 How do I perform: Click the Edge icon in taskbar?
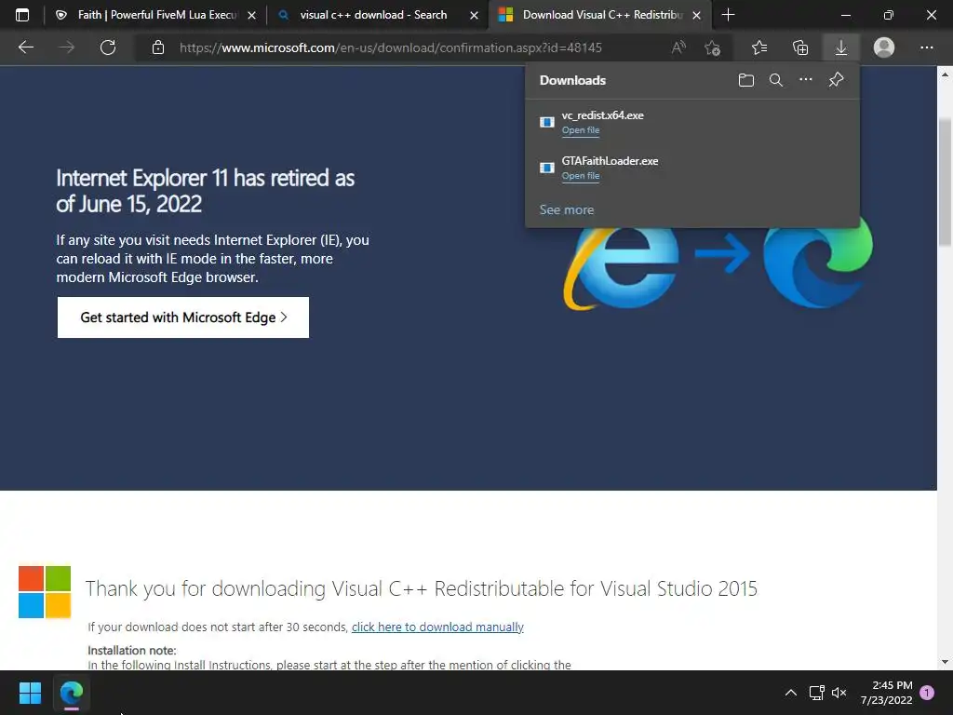pyautogui.click(x=71, y=693)
